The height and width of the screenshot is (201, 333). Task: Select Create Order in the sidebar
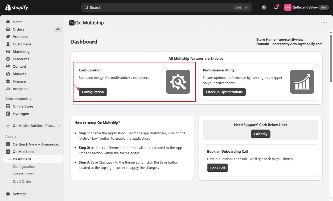click(23, 174)
